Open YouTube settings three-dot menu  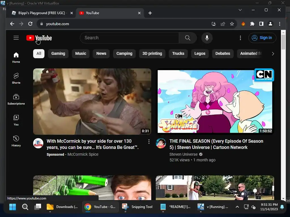(240, 38)
